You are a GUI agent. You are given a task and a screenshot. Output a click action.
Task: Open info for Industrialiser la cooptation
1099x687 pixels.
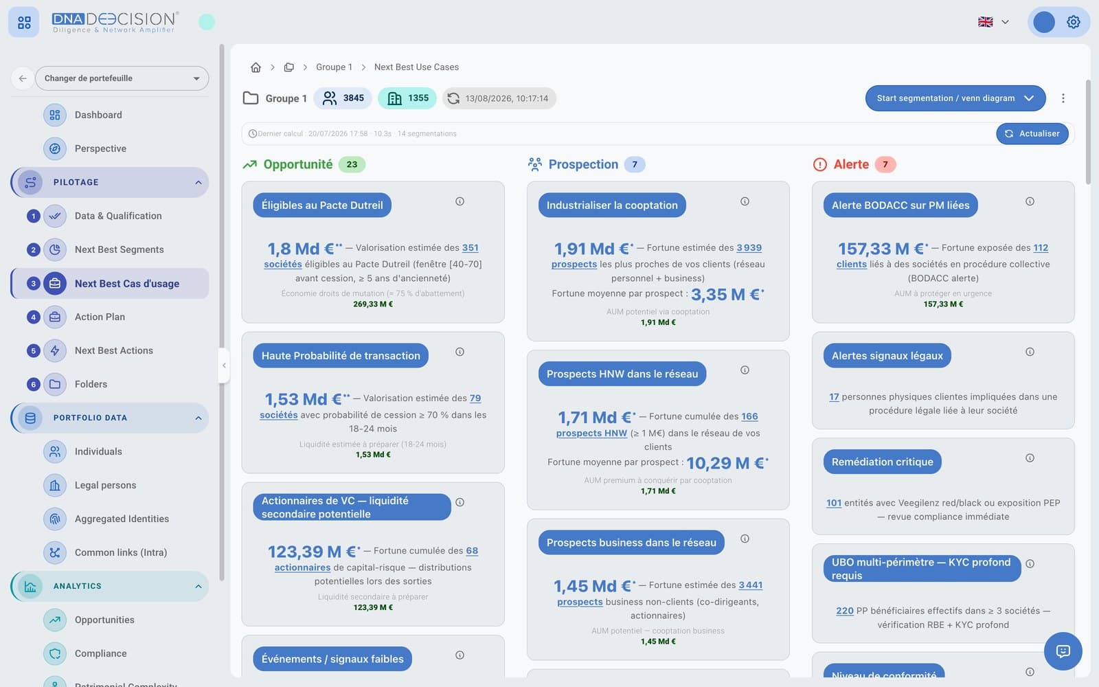pos(745,201)
